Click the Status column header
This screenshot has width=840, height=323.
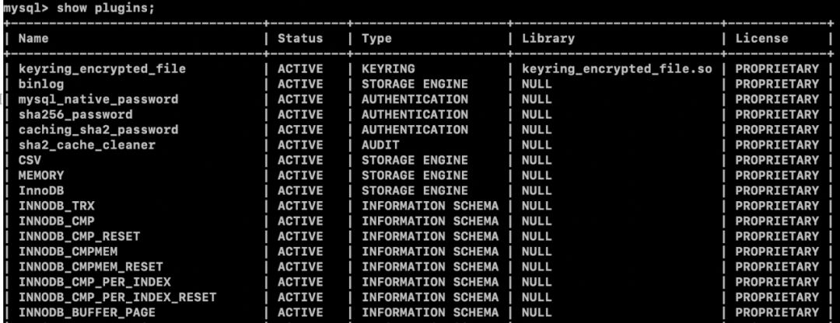coord(300,38)
